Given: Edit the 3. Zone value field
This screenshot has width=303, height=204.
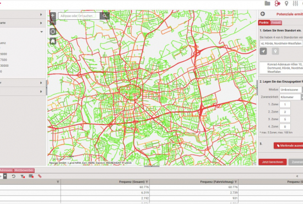Looking at the screenshot, I should click(285, 119).
